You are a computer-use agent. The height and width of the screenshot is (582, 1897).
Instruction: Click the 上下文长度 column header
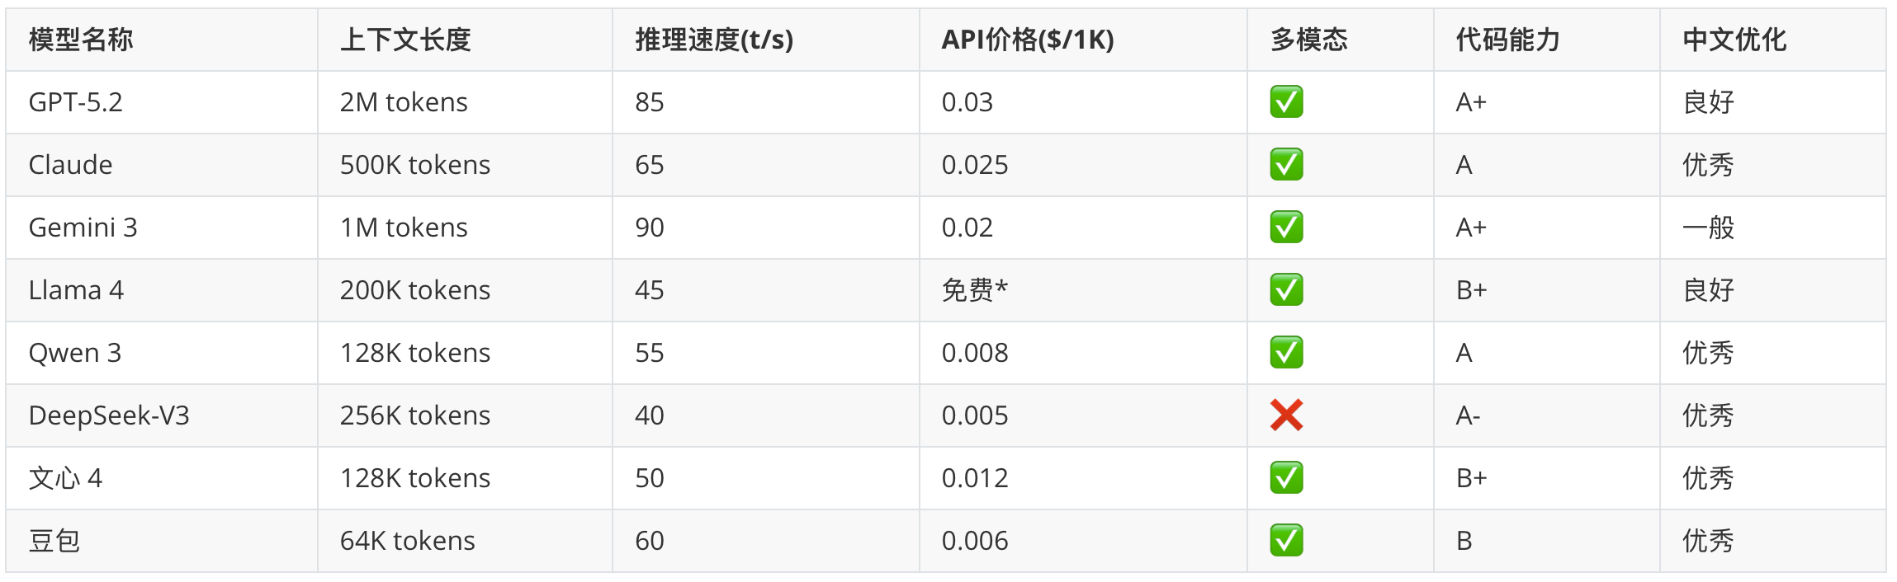[405, 40]
